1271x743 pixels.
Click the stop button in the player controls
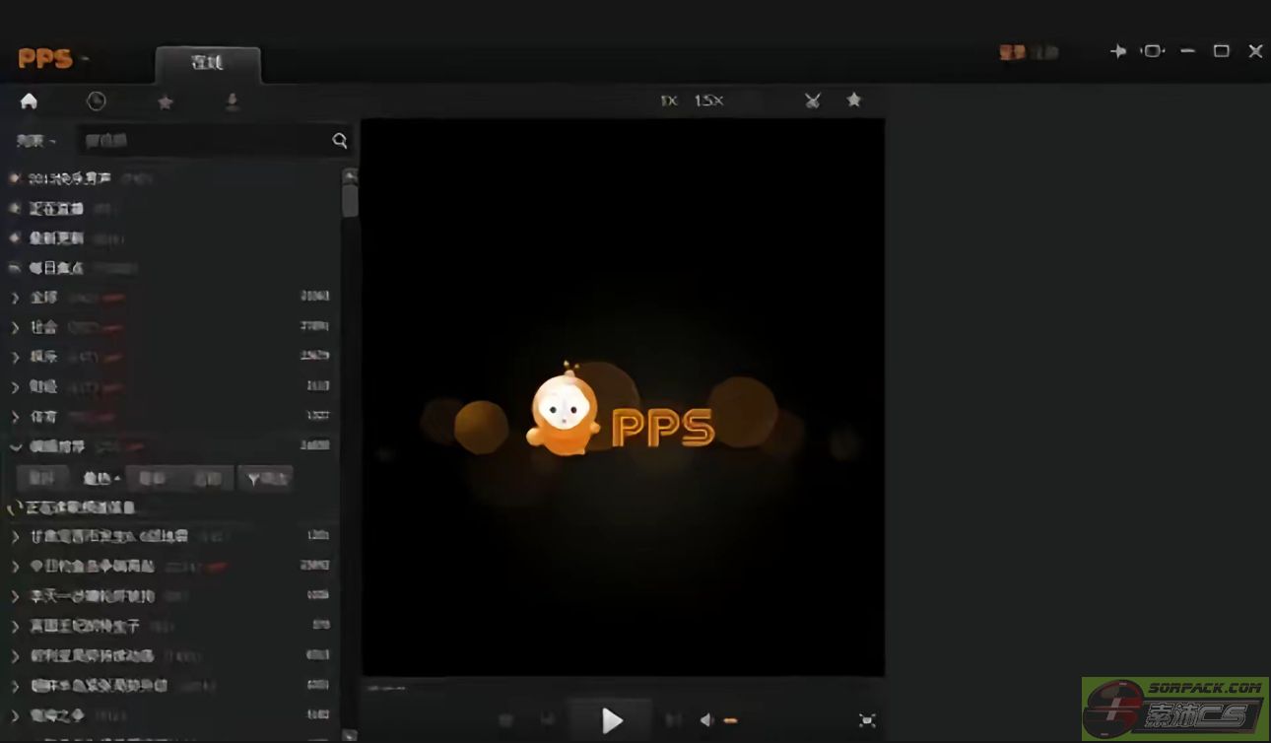pyautogui.click(x=506, y=720)
